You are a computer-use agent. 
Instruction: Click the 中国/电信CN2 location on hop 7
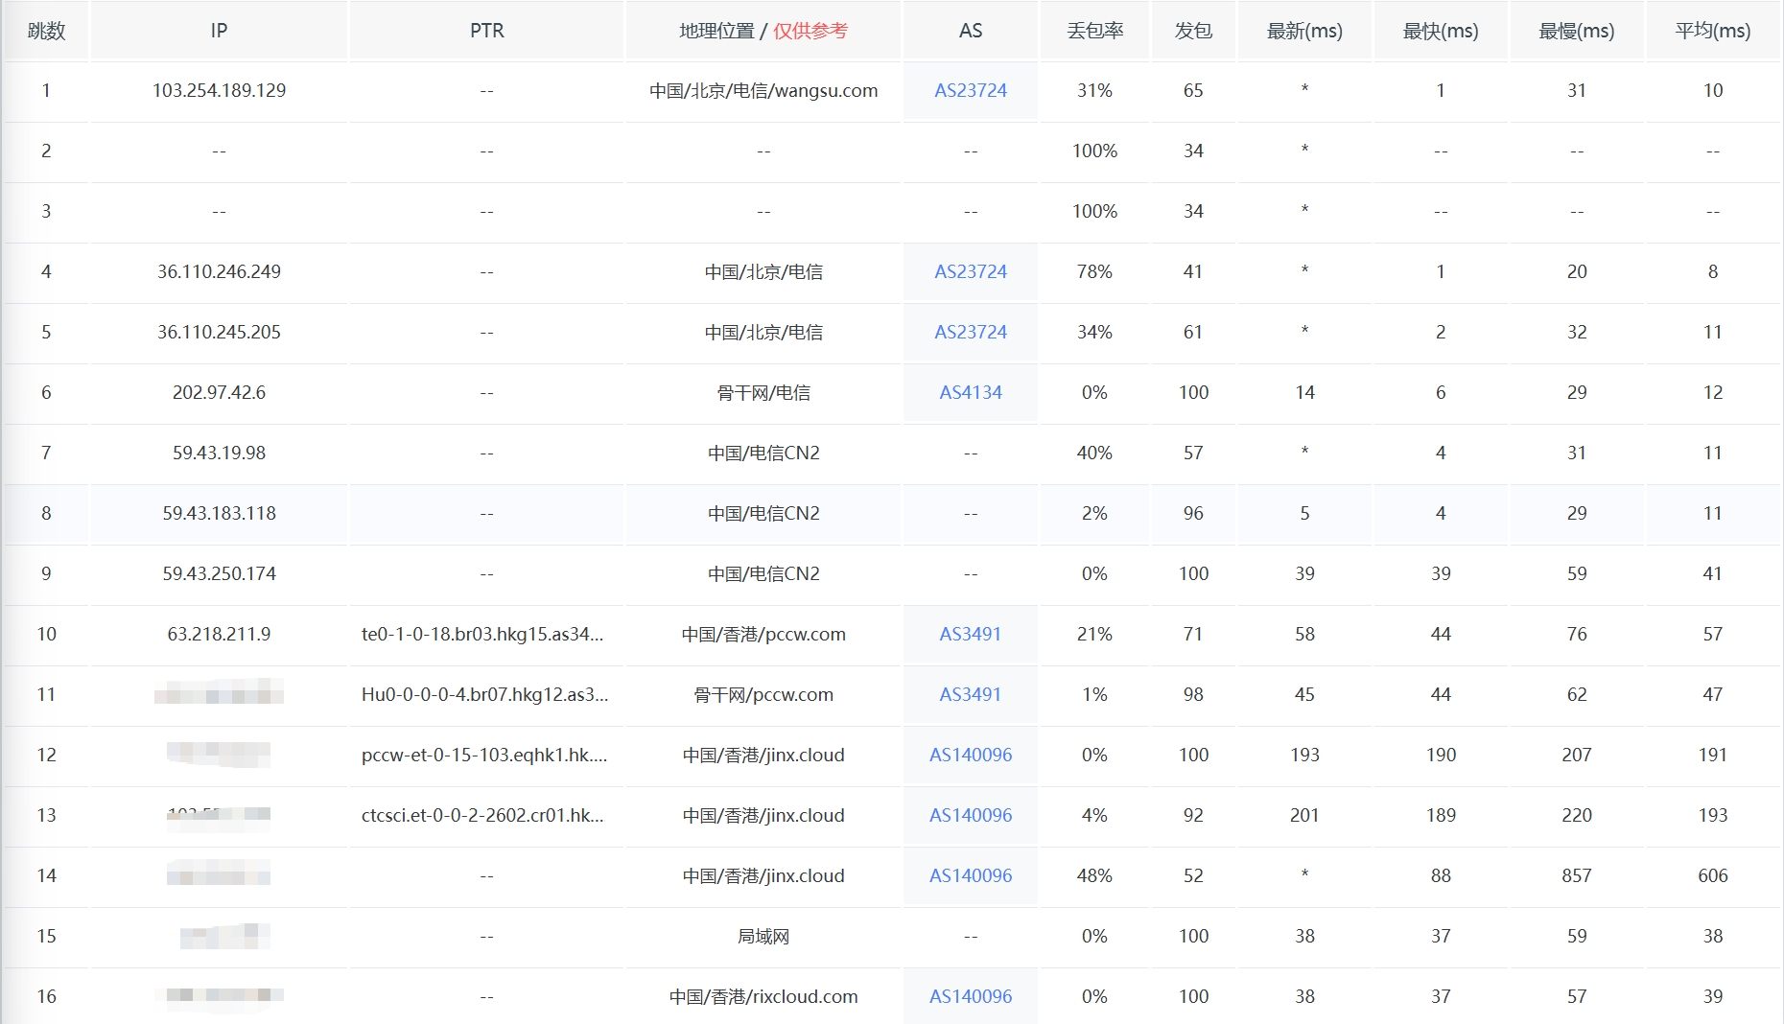tap(763, 453)
